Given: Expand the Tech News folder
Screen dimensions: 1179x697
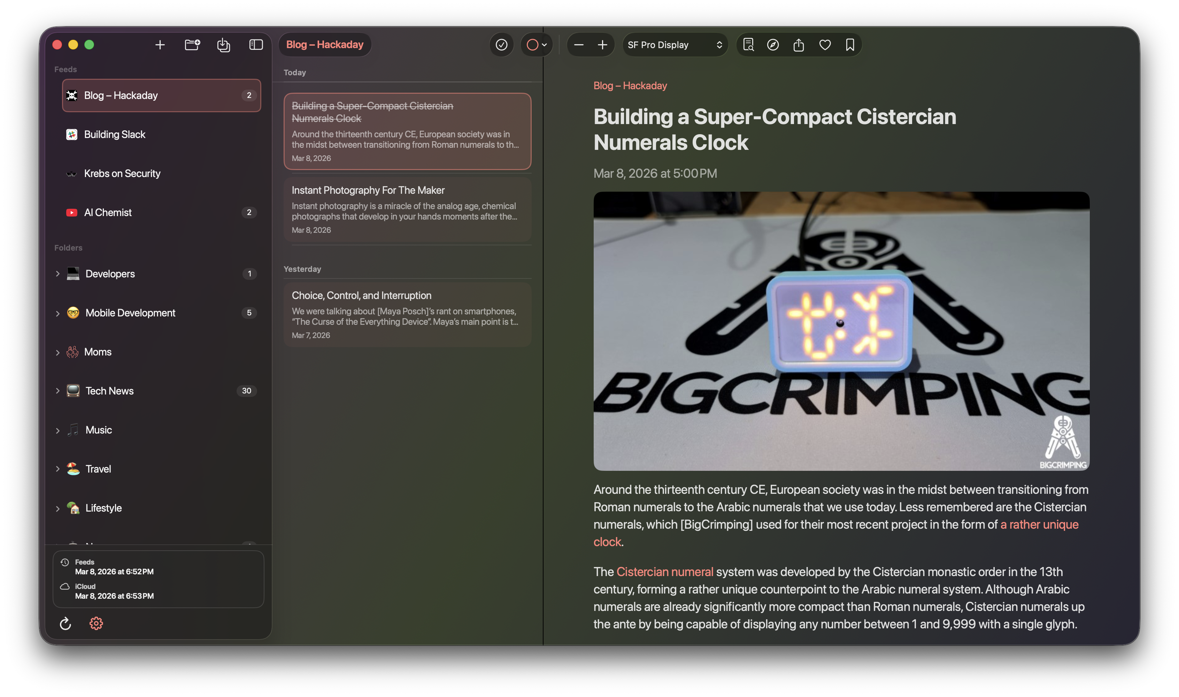Looking at the screenshot, I should pyautogui.click(x=57, y=391).
